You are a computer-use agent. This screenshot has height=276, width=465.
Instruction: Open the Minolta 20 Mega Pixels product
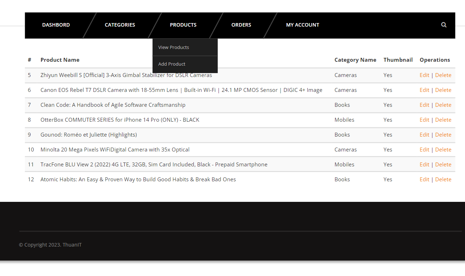115,149
